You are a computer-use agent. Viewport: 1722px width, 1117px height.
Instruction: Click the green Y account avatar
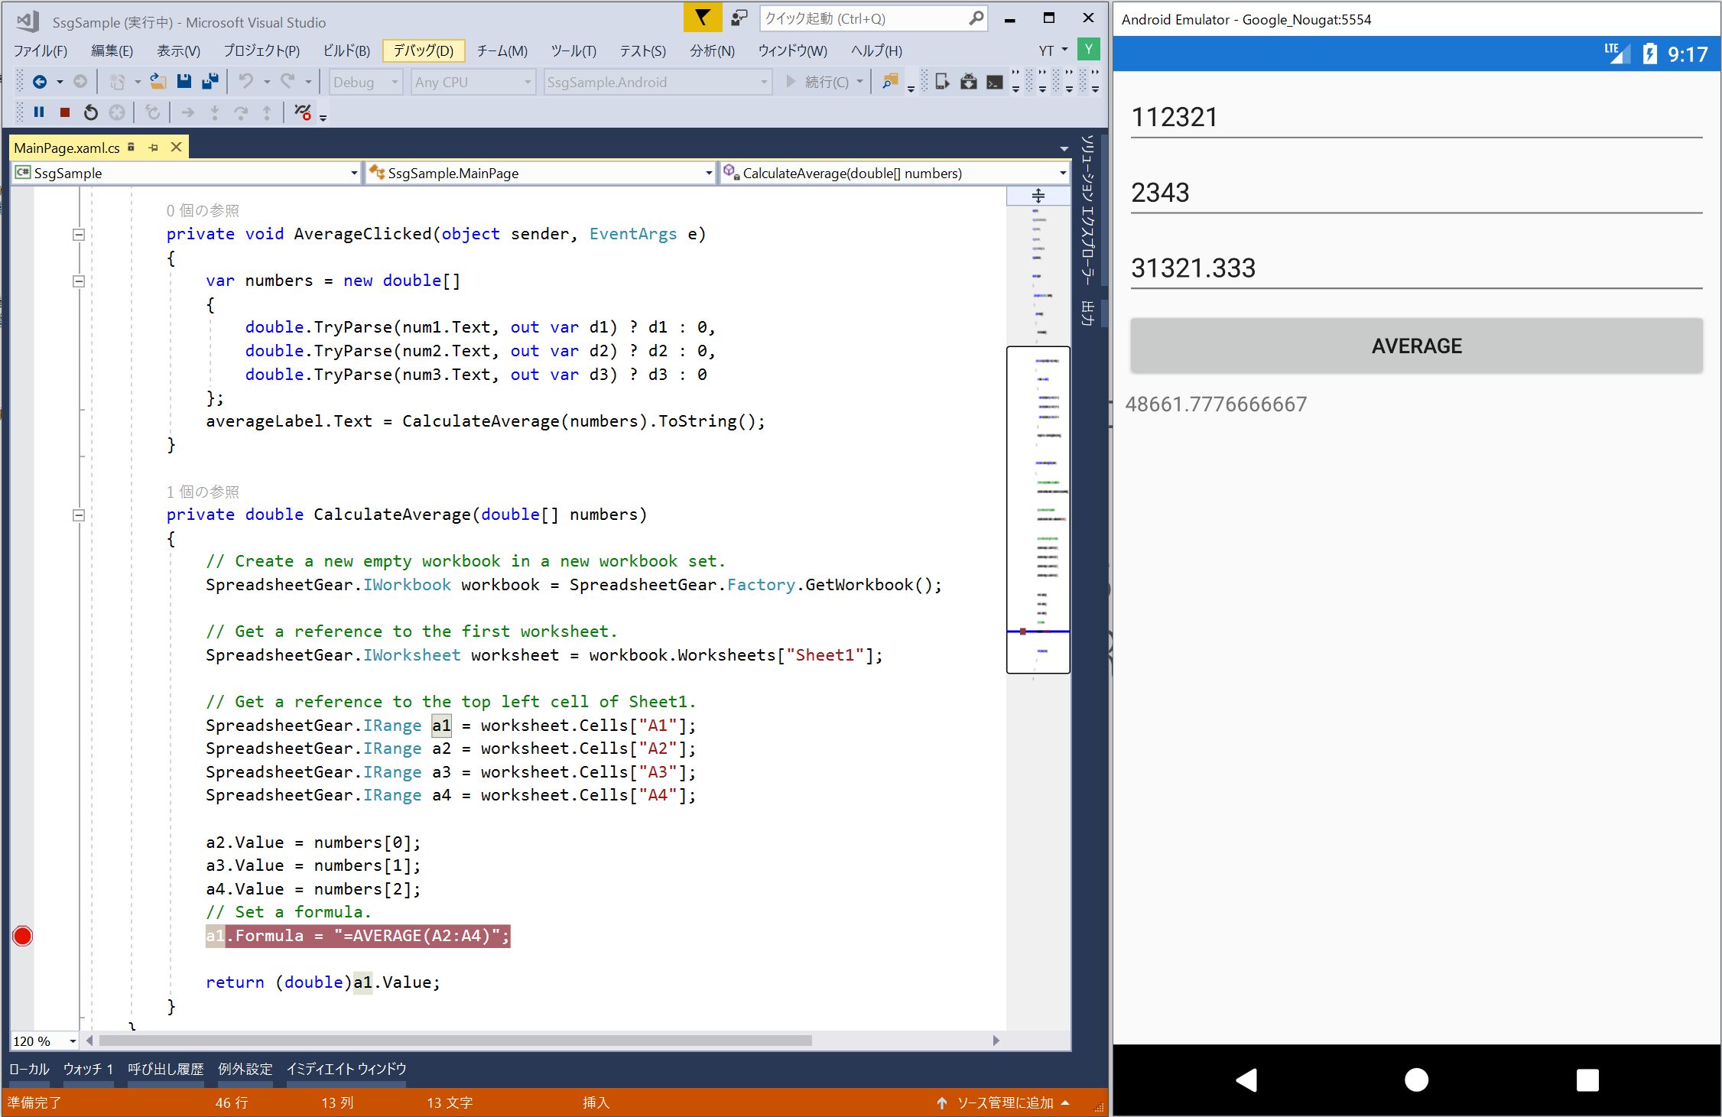coord(1089,50)
